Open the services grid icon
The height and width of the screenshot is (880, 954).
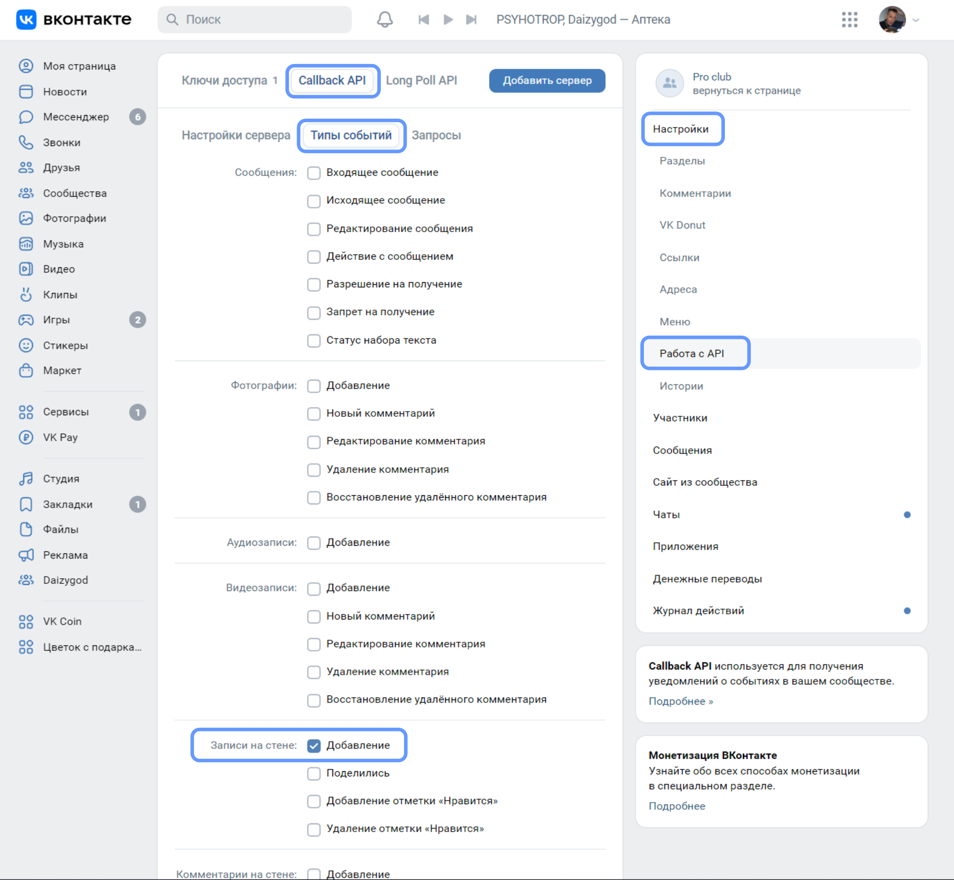pos(849,20)
